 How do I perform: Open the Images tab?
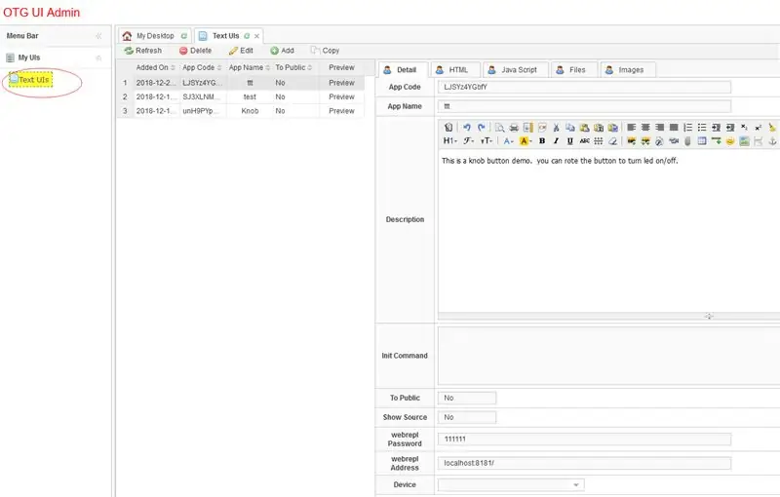627,70
